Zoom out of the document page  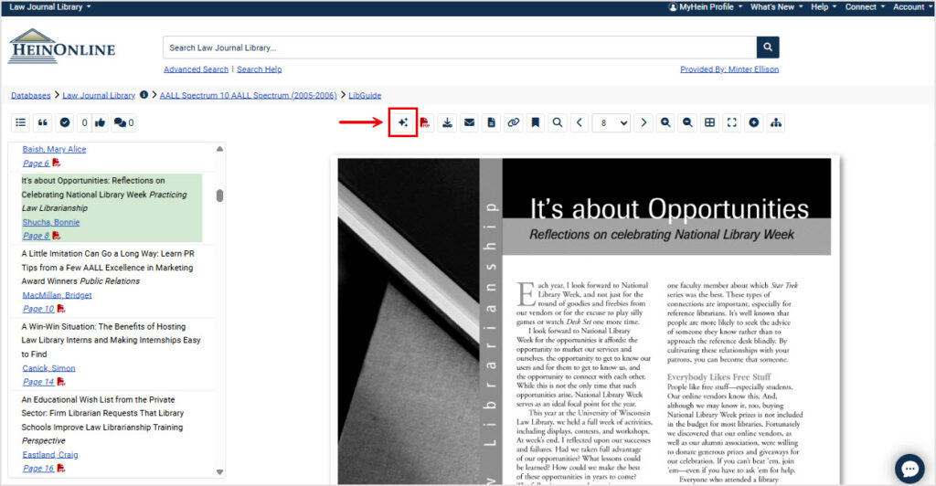click(687, 122)
